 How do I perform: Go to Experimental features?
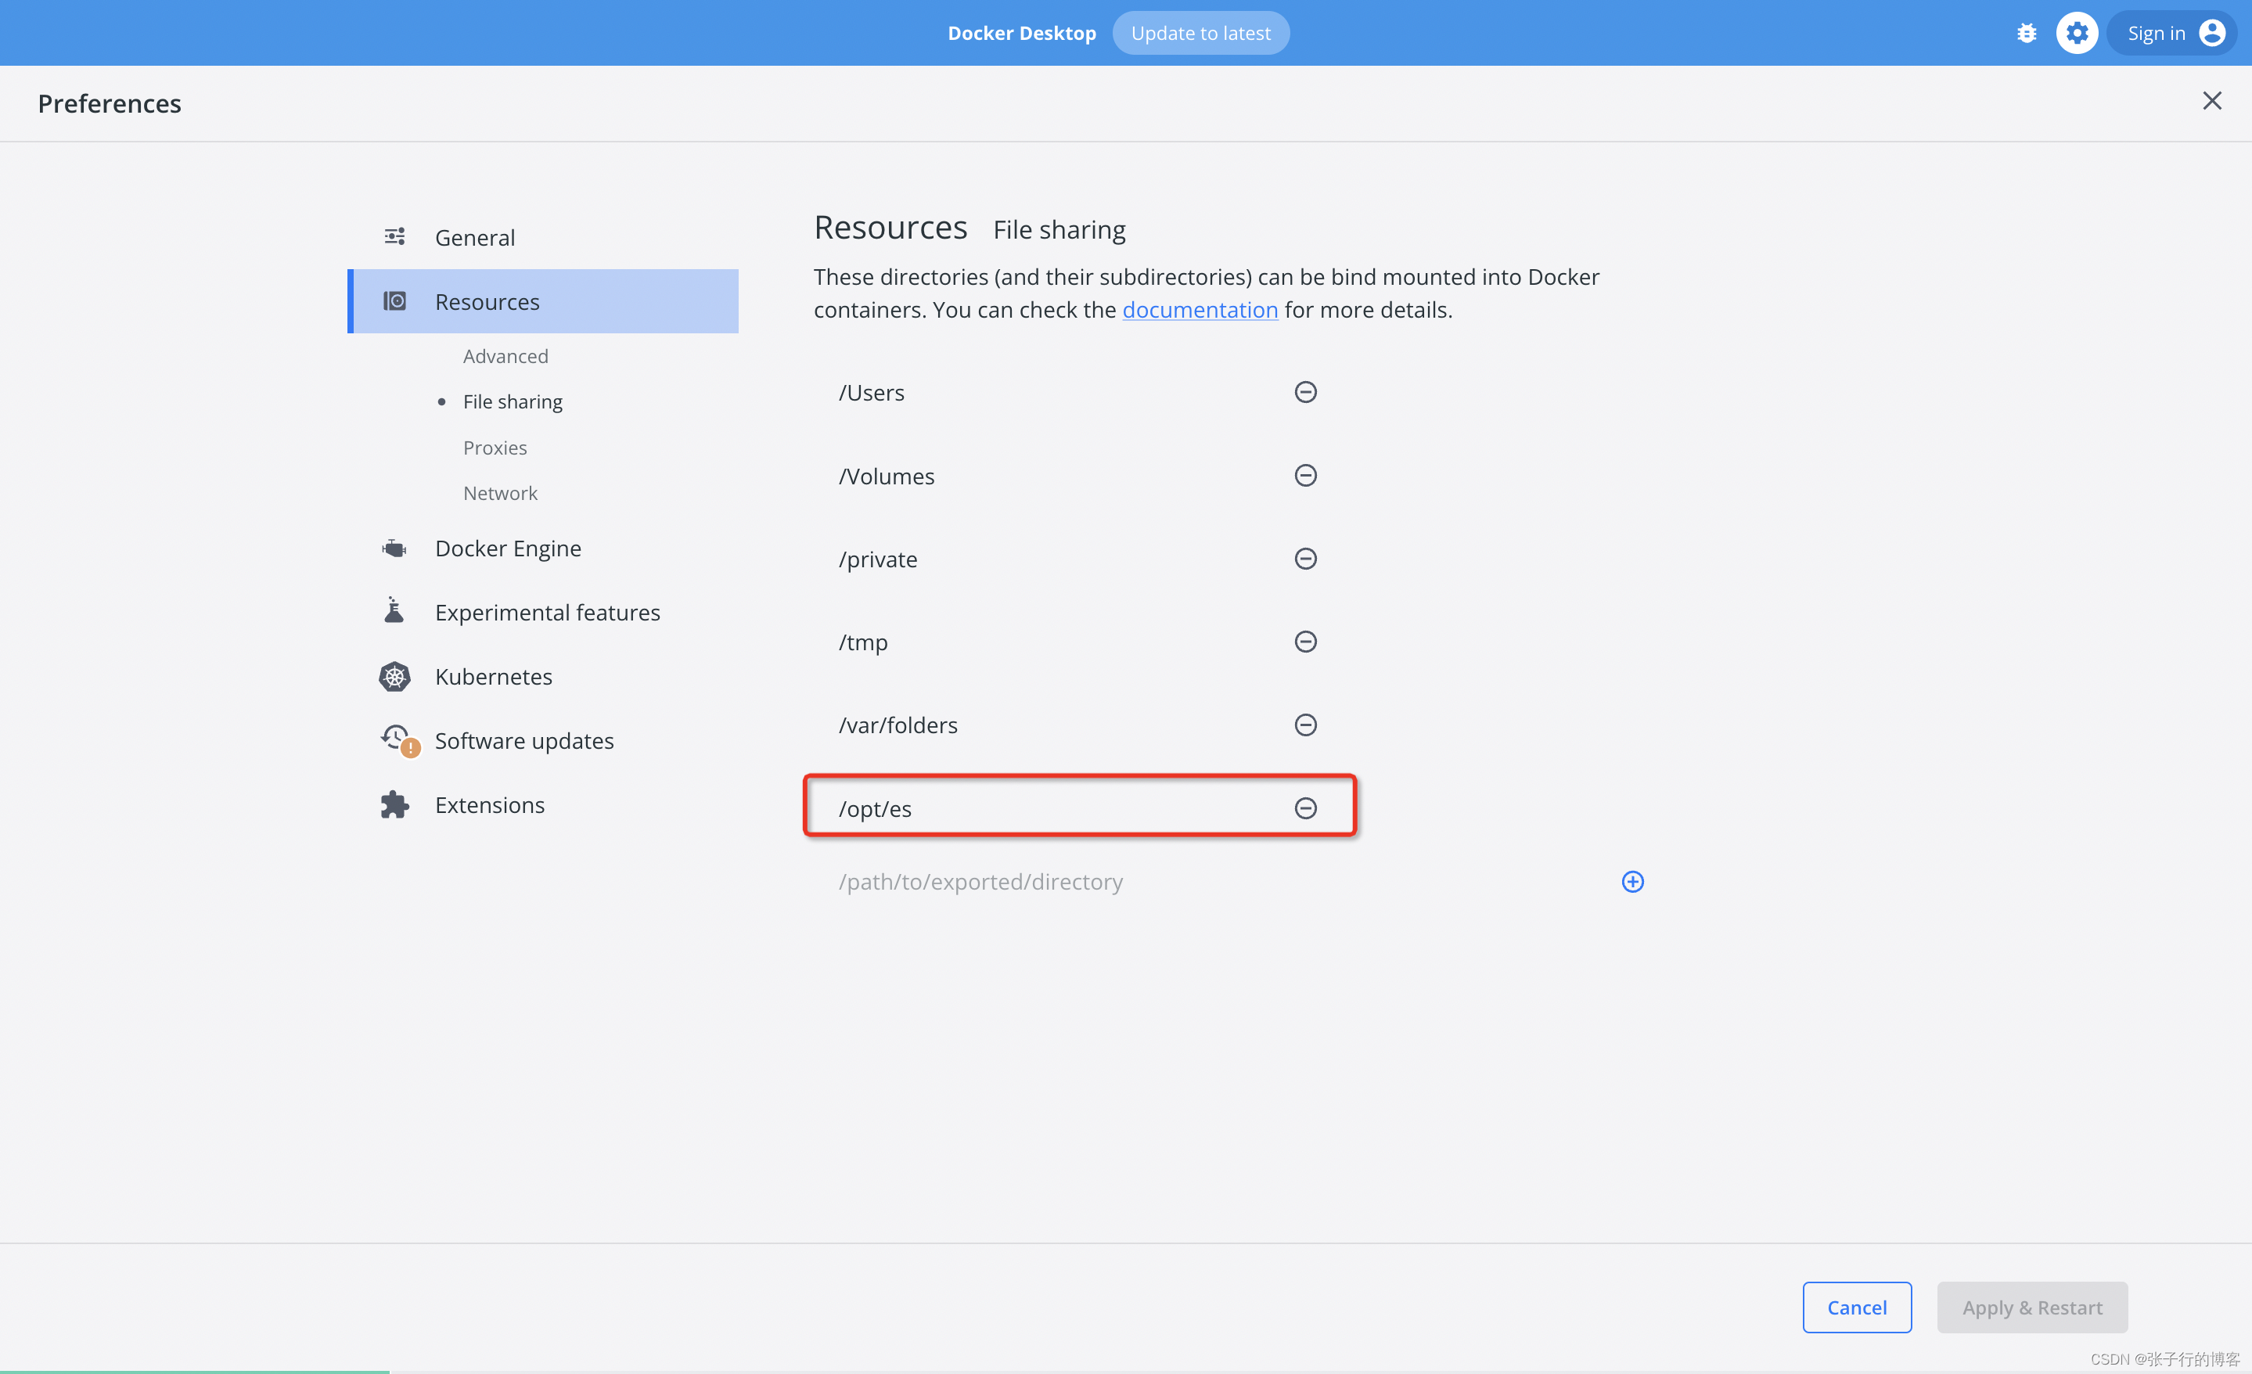[x=543, y=613]
